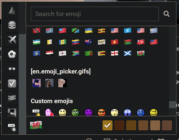Jump to custom emojis via sidebar d'oh tab
The width and height of the screenshot is (179, 140).
click(12, 127)
